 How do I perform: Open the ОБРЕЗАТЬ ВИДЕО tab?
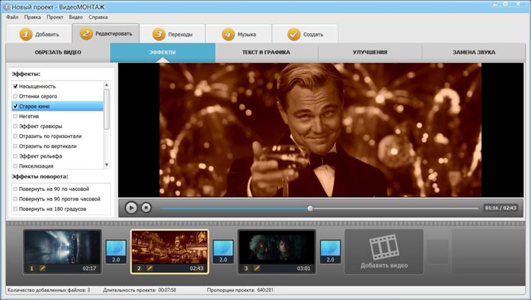[58, 52]
